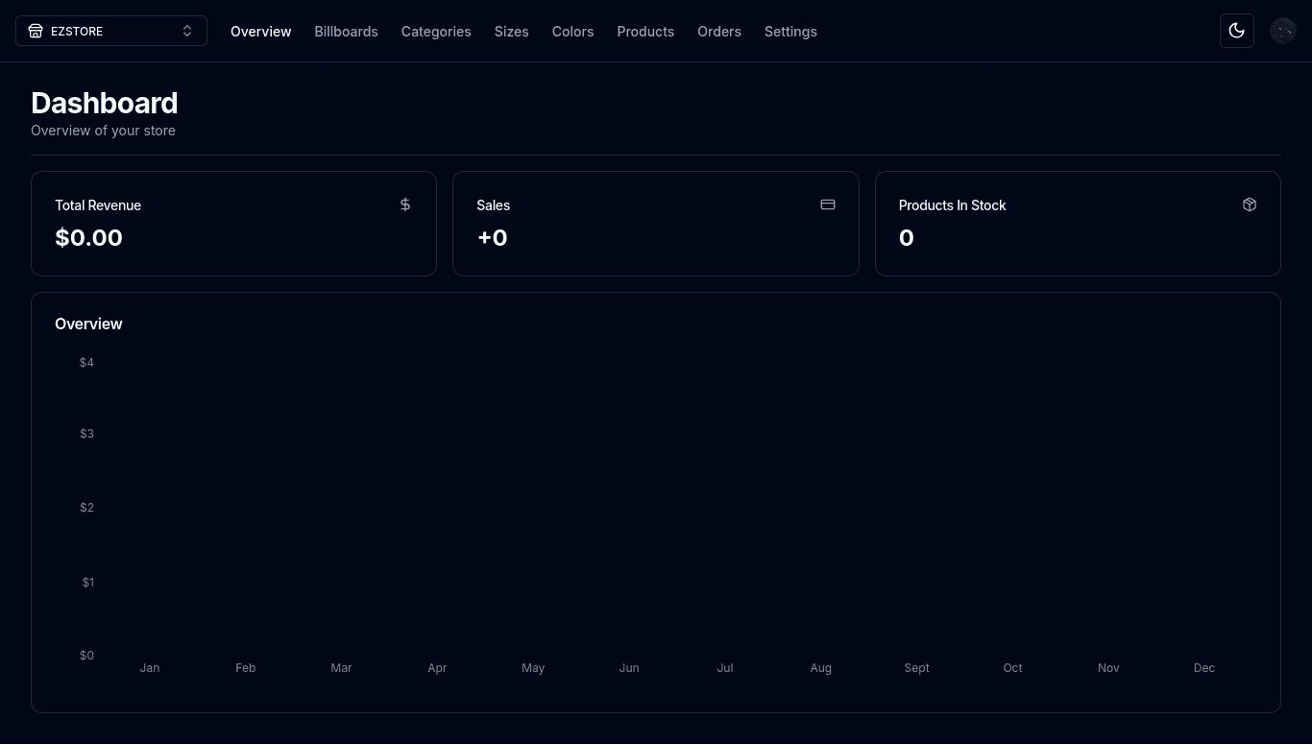Open the Settings page
The image size is (1312, 745).
click(790, 32)
